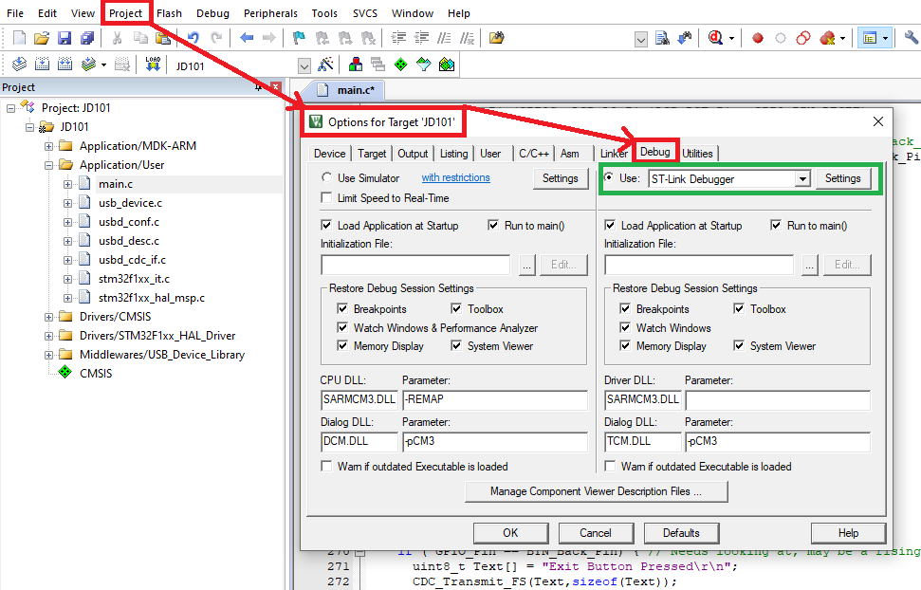The height and width of the screenshot is (590, 921).
Task: Open file using the folder toolbar icon
Action: coord(42,38)
